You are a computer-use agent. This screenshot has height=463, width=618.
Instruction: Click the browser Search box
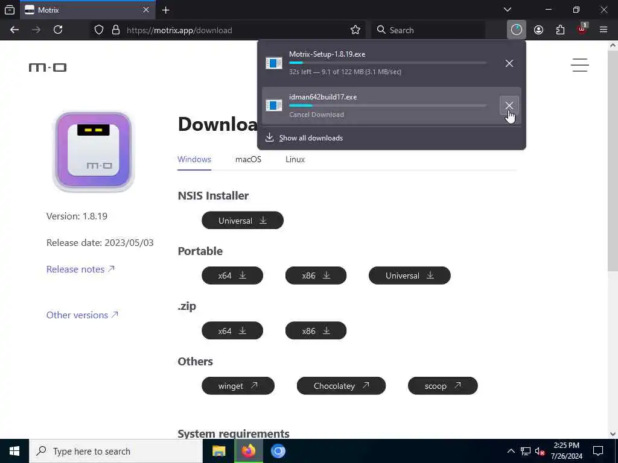point(428,30)
